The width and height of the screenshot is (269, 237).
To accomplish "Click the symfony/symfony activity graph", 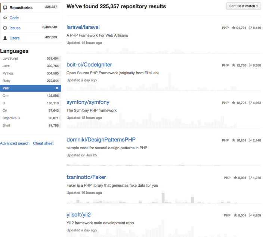I will (164, 121).
